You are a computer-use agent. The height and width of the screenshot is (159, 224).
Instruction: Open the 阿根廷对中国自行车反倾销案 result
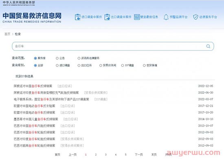tap(33, 86)
